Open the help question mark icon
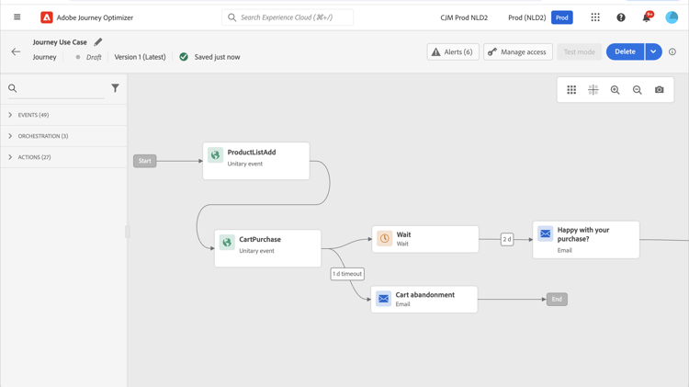689x387 pixels. coord(621,17)
